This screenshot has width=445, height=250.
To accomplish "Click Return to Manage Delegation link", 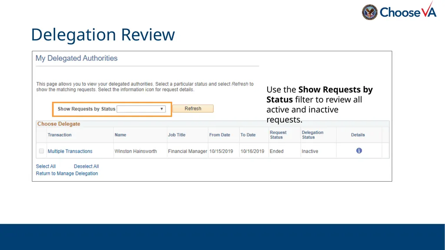I will coord(66,173).
